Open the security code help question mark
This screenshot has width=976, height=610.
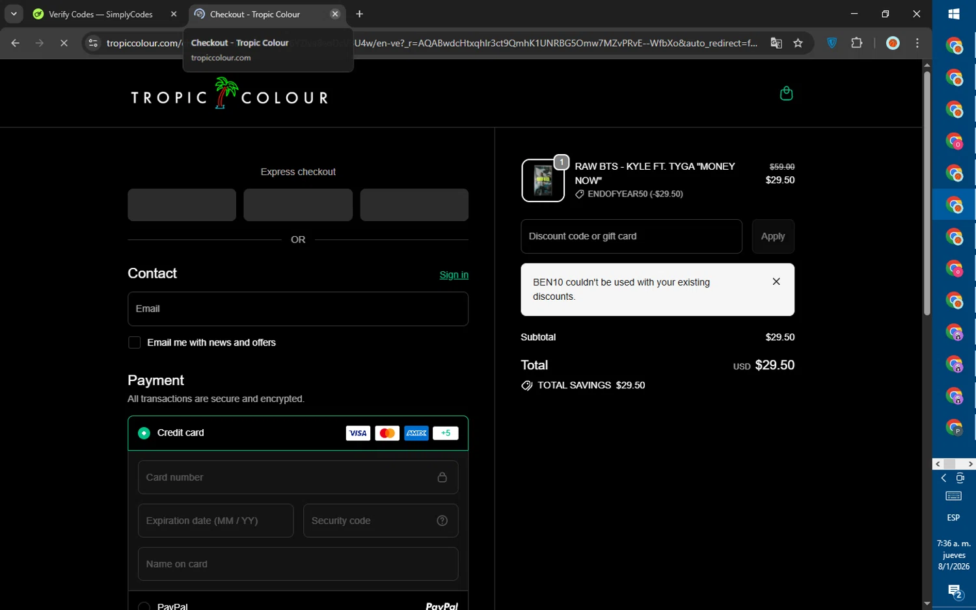(442, 521)
